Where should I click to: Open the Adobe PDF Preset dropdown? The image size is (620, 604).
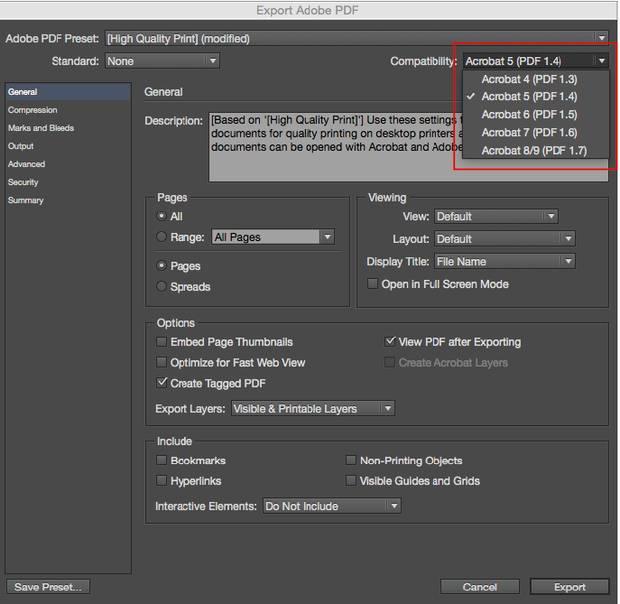[x=356, y=39]
